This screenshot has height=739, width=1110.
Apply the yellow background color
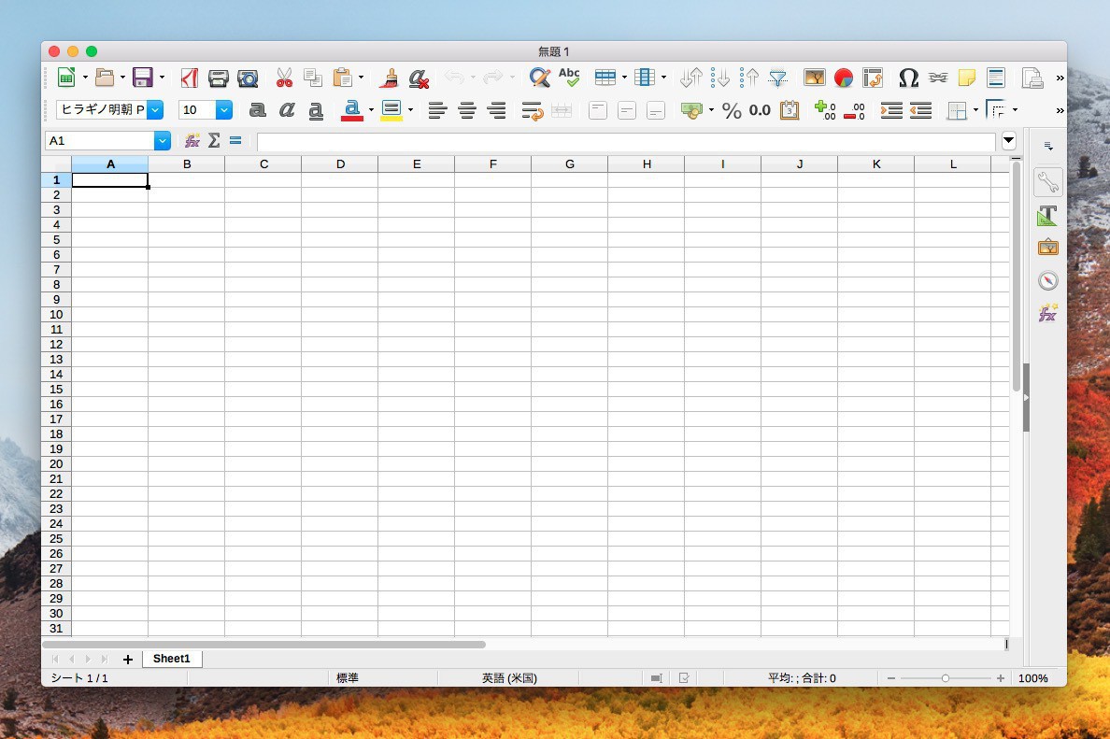pos(391,109)
